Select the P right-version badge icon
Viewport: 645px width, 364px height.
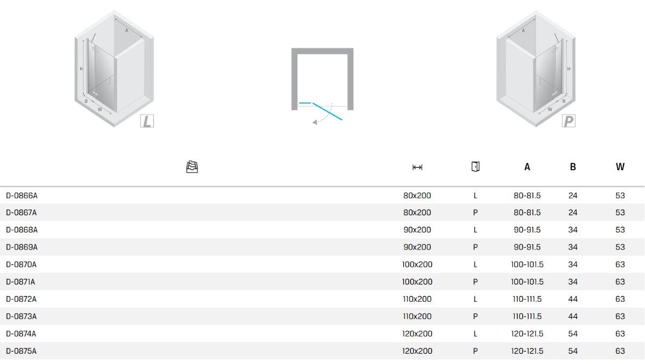tap(569, 121)
